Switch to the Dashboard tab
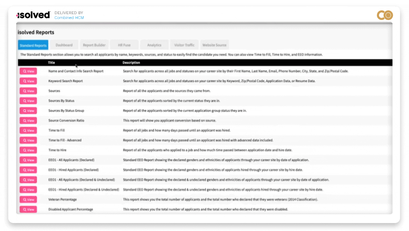 pyautogui.click(x=64, y=45)
